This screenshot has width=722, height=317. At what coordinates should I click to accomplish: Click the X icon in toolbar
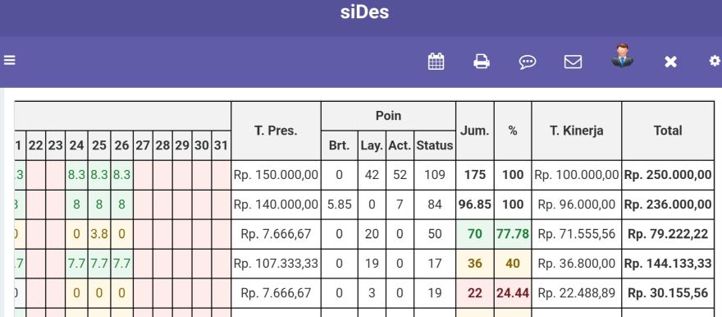tap(670, 62)
